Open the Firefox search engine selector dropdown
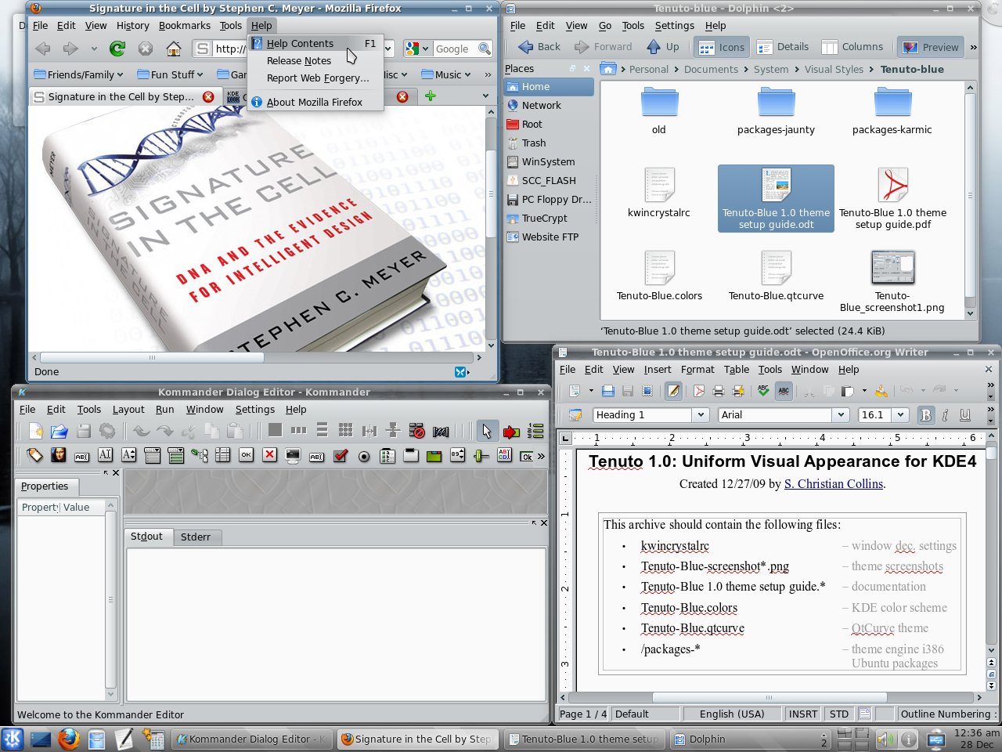 click(418, 49)
